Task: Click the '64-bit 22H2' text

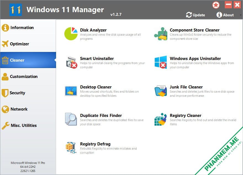Action: (28, 167)
